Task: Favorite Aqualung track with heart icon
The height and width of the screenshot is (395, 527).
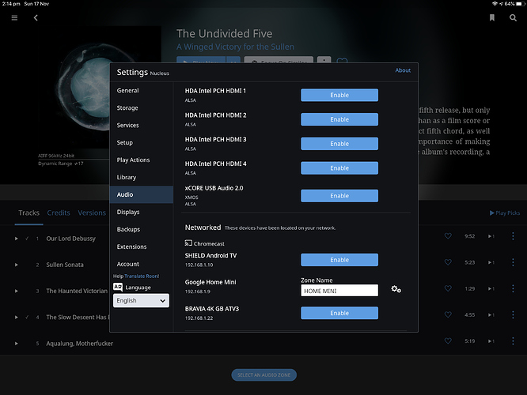Action: click(x=448, y=340)
